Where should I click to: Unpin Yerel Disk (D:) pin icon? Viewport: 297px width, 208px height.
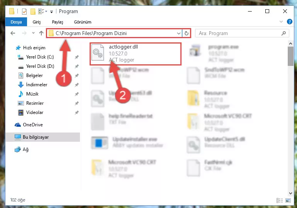point(76,66)
